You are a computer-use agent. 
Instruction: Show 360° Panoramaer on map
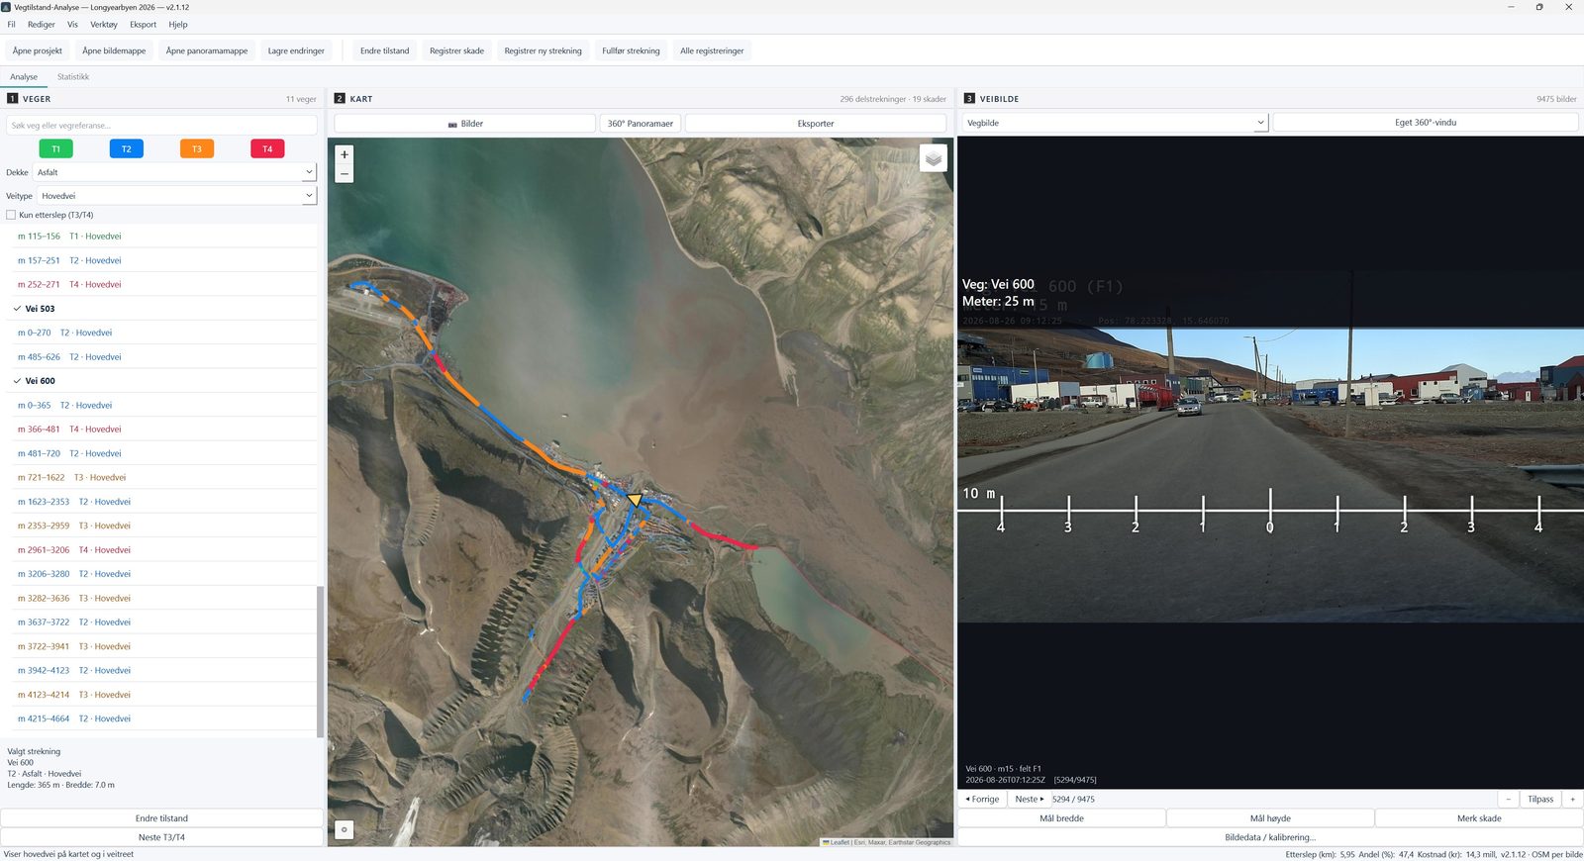[x=641, y=124]
